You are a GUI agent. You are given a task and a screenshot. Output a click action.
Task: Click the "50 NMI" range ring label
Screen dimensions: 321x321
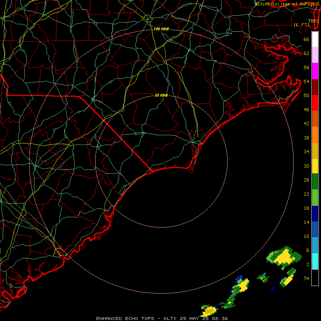pyautogui.click(x=161, y=95)
